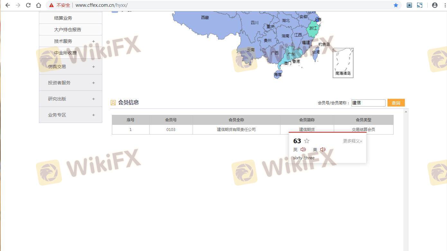Expand the 技术服务 submenu
The height and width of the screenshot is (251, 447).
[93, 41]
